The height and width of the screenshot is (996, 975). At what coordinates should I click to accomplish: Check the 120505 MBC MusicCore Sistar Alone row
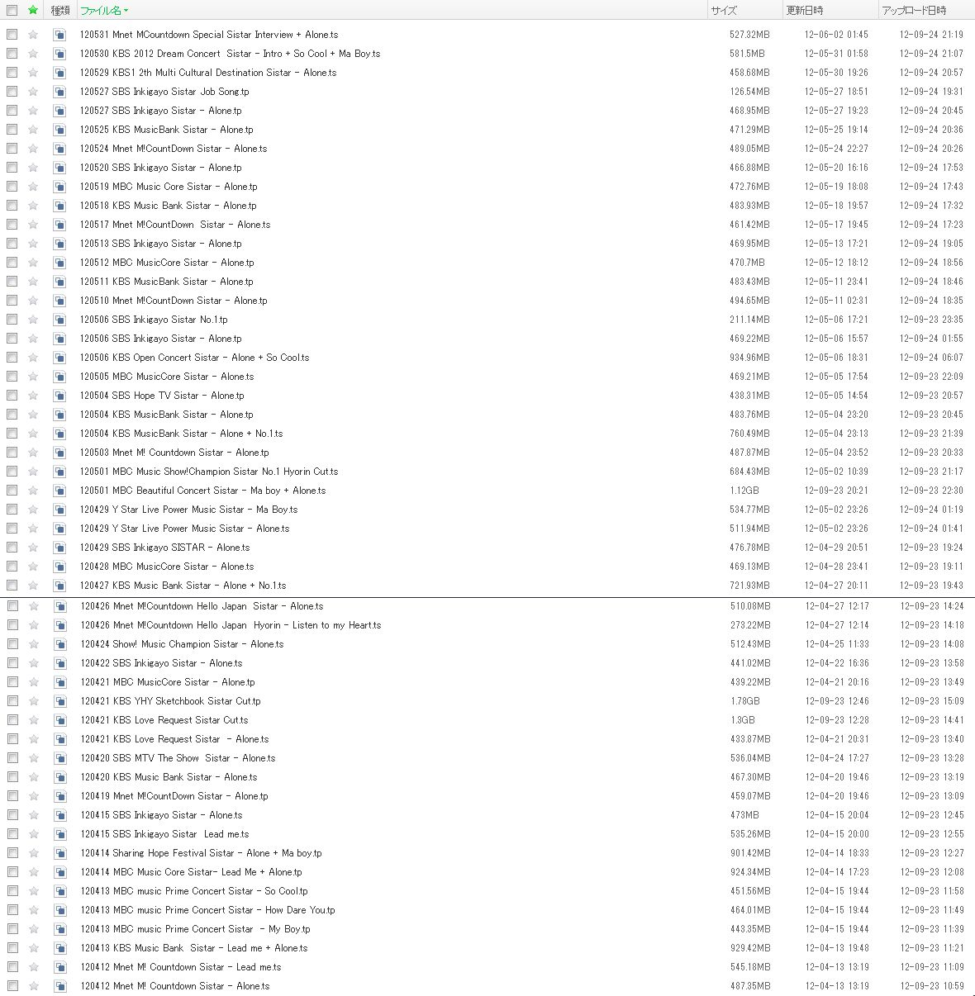tap(12, 377)
